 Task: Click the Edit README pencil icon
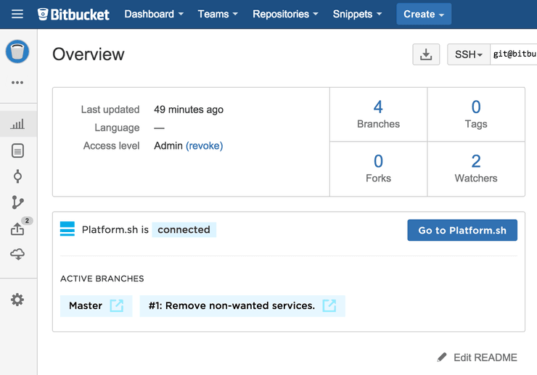tap(442, 357)
